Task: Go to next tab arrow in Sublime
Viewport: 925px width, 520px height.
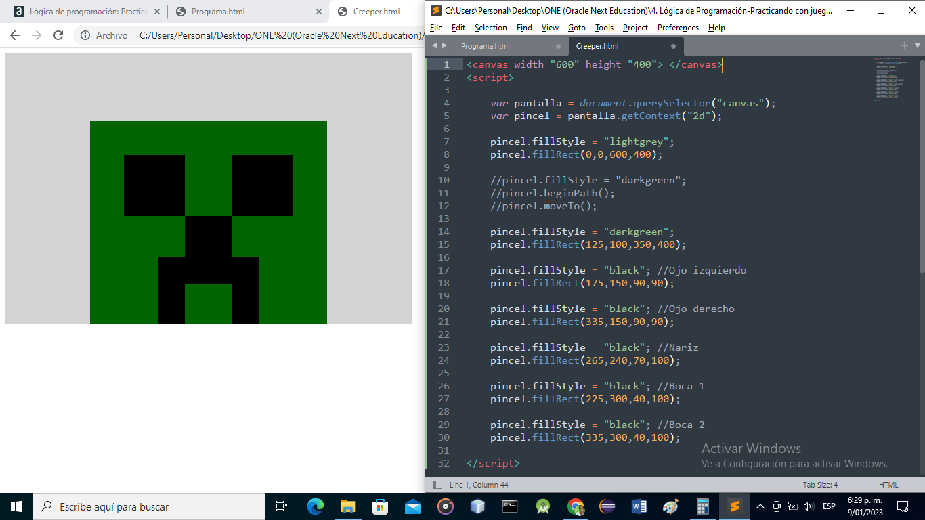Action: [444, 45]
